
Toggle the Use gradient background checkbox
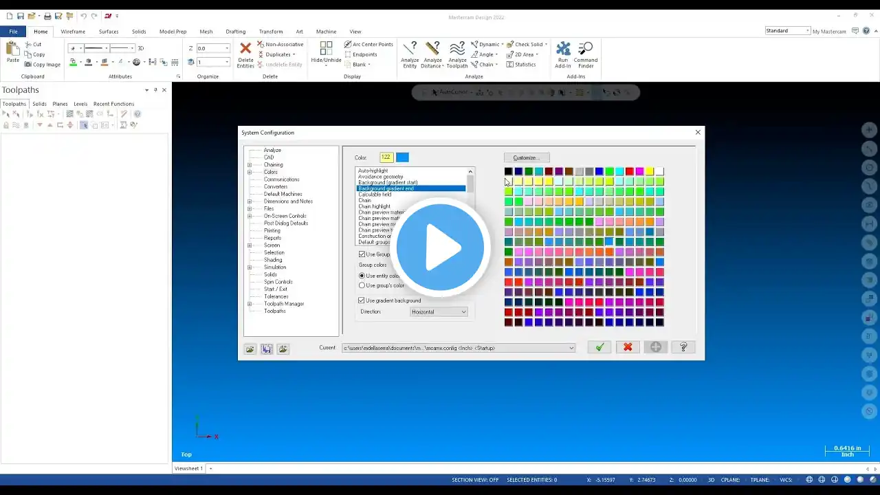(362, 300)
